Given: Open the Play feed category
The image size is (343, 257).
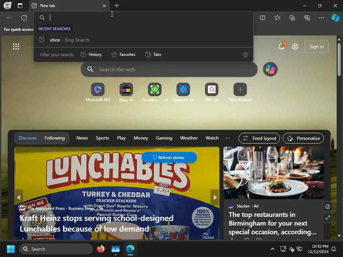Looking at the screenshot, I should (x=121, y=138).
